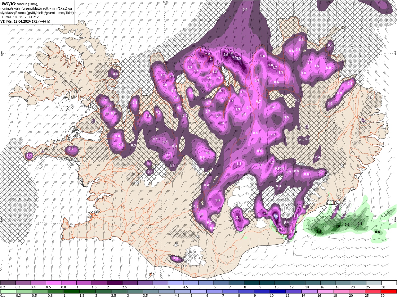Click the "2.9" precipitation value on the map
The width and height of the screenshot is (397, 298).
226,55
